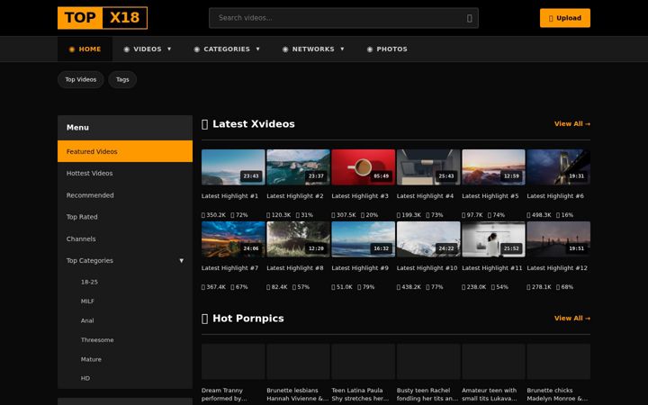Open the Latest Highlight #12 thumbnail

click(x=558, y=238)
